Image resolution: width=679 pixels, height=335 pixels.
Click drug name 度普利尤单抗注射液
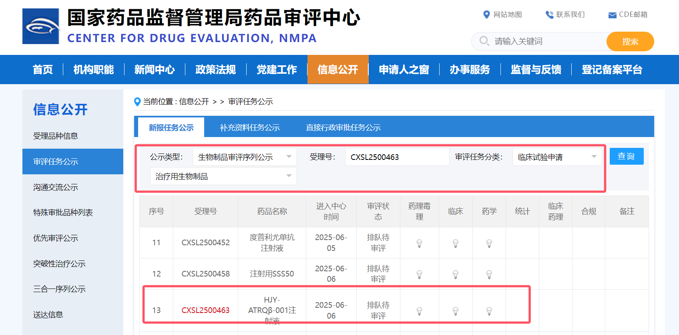click(x=272, y=242)
